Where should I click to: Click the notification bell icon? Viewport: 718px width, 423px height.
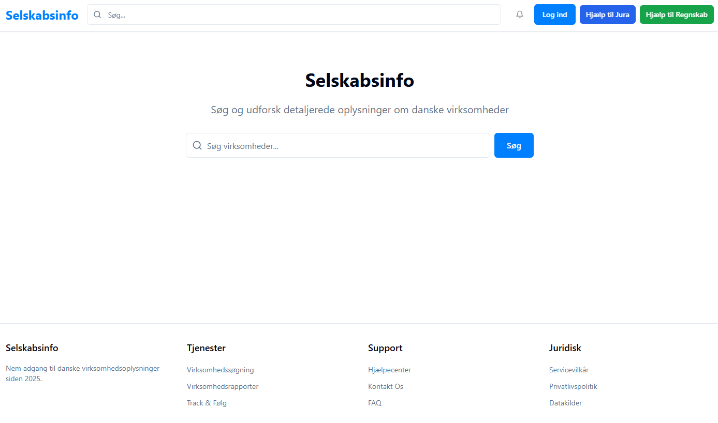[x=520, y=14]
